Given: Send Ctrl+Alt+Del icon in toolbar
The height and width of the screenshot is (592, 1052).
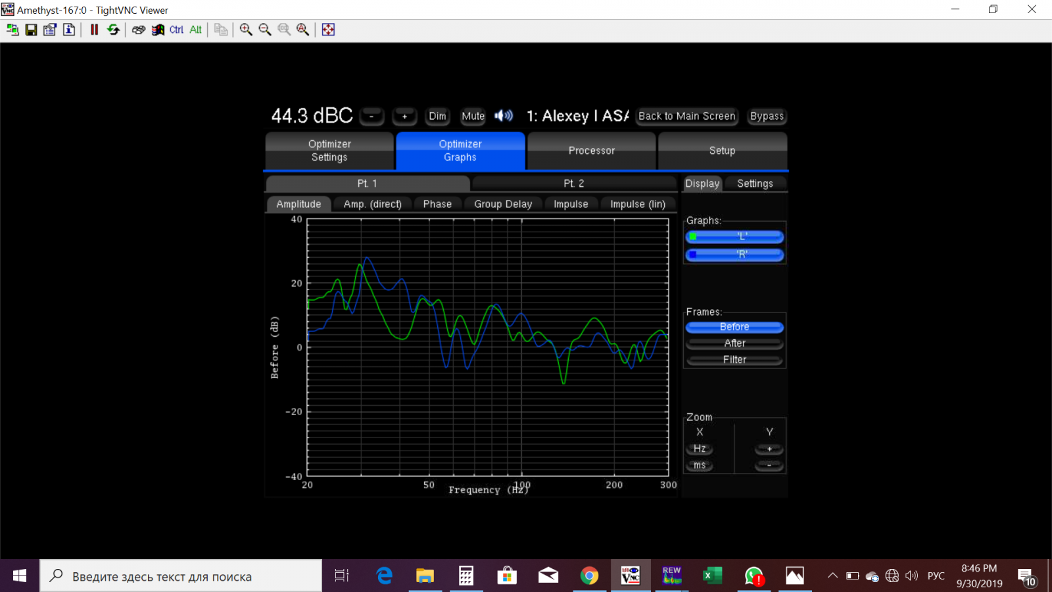Looking at the screenshot, I should [139, 30].
